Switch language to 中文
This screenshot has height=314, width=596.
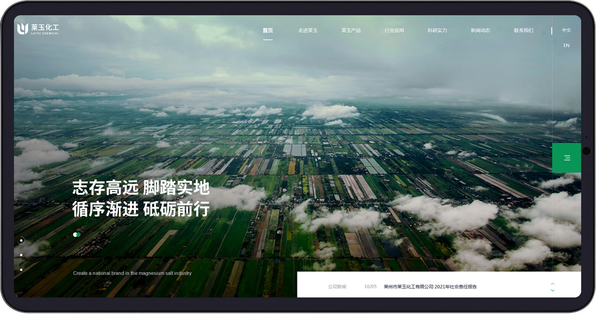(x=566, y=30)
